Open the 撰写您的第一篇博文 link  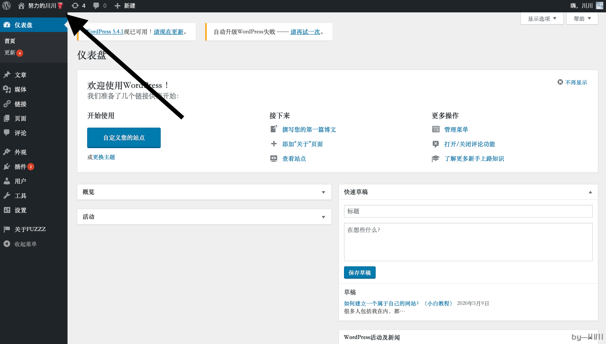pyautogui.click(x=309, y=129)
